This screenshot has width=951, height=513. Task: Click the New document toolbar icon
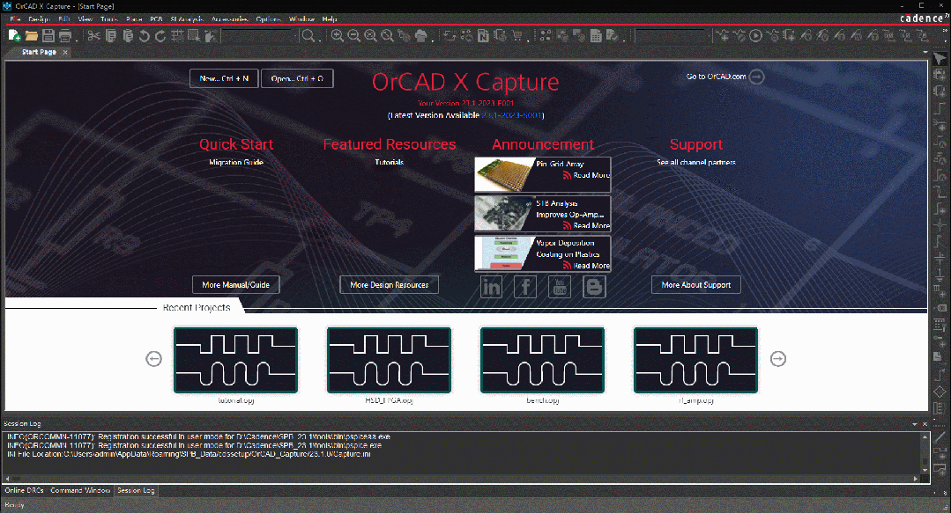pos(15,36)
